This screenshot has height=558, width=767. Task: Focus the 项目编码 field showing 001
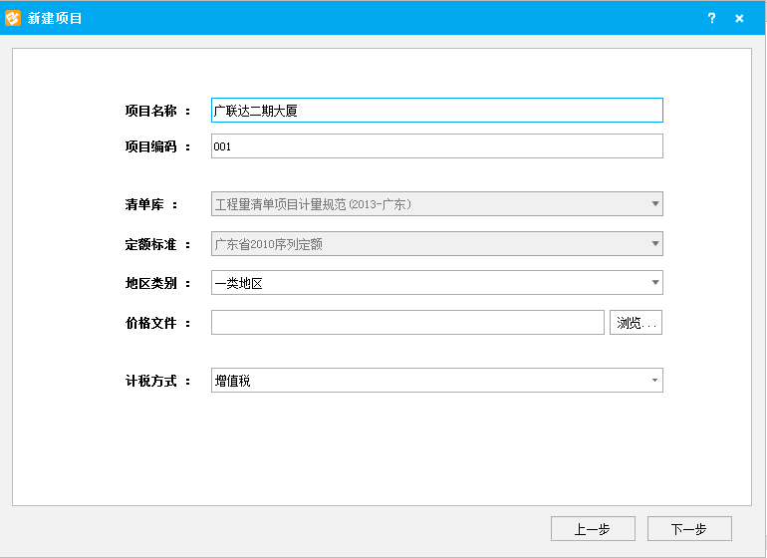pyautogui.click(x=436, y=146)
